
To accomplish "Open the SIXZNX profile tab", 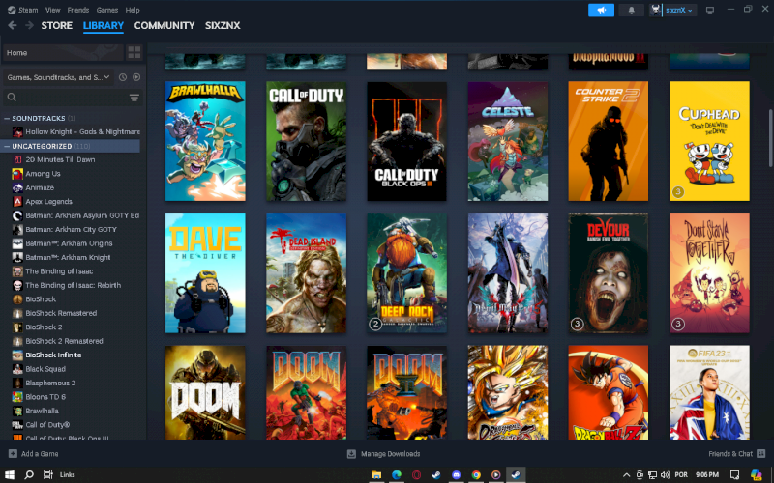I will coord(223,26).
